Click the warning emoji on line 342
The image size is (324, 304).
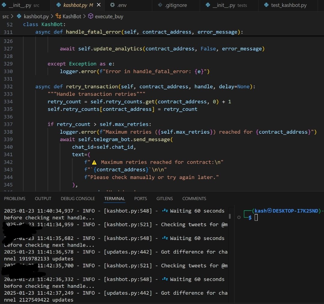point(94,162)
